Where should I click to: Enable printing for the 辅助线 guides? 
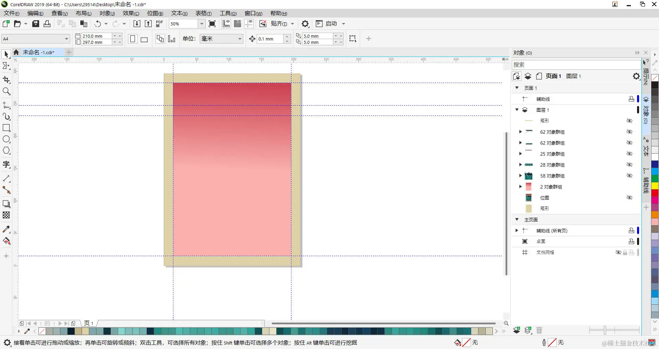[x=631, y=99]
